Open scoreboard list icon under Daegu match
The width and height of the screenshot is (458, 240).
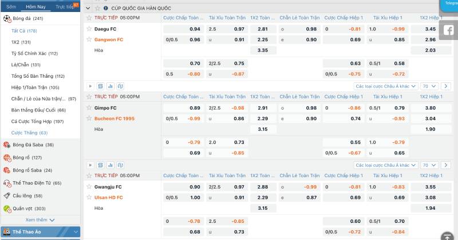coord(100,86)
